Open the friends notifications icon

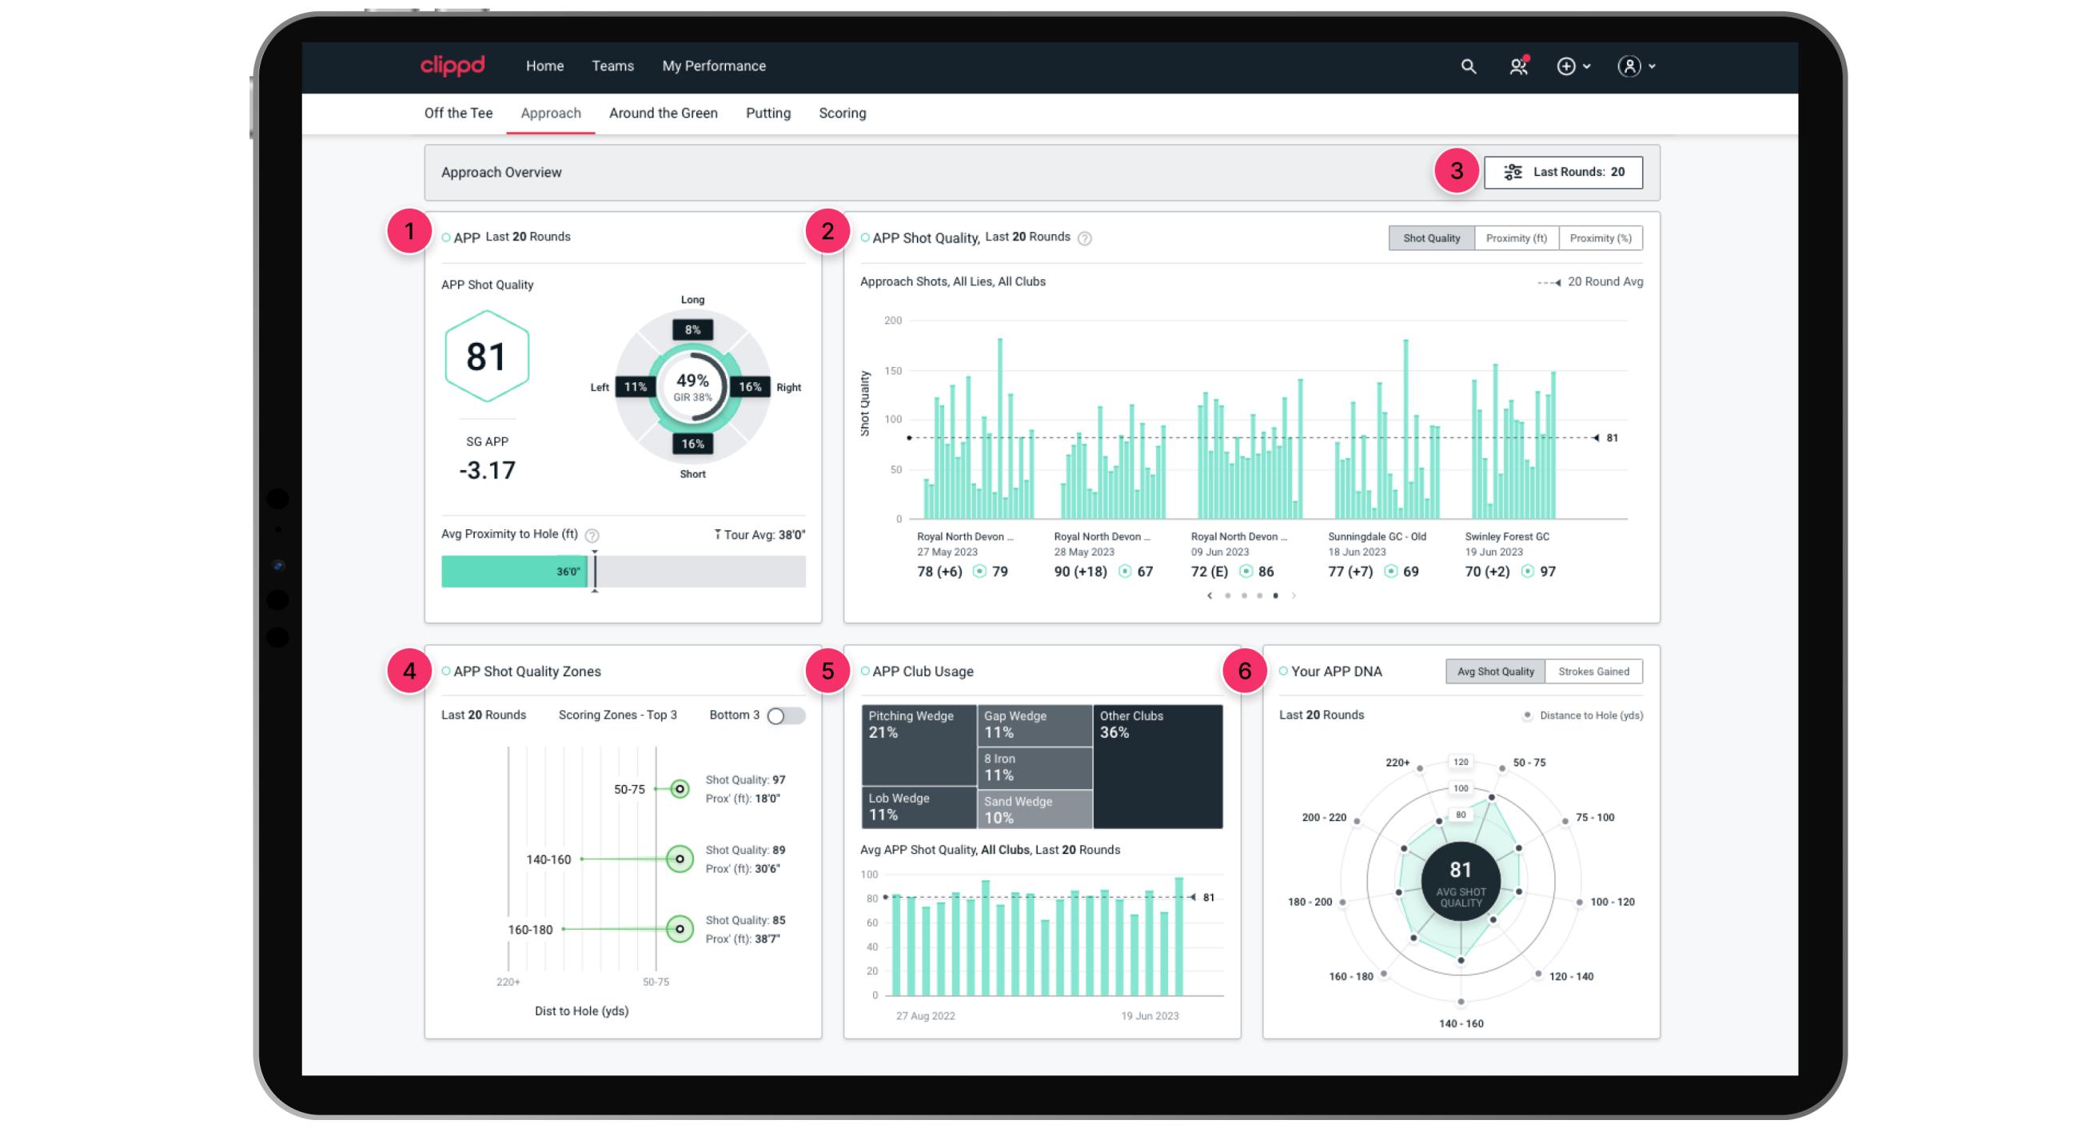pos(1517,66)
